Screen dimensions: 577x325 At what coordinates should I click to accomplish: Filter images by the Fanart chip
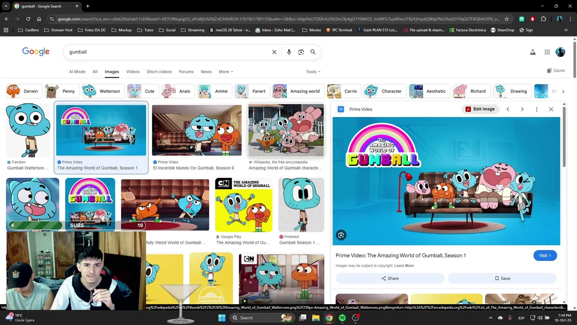(252, 91)
